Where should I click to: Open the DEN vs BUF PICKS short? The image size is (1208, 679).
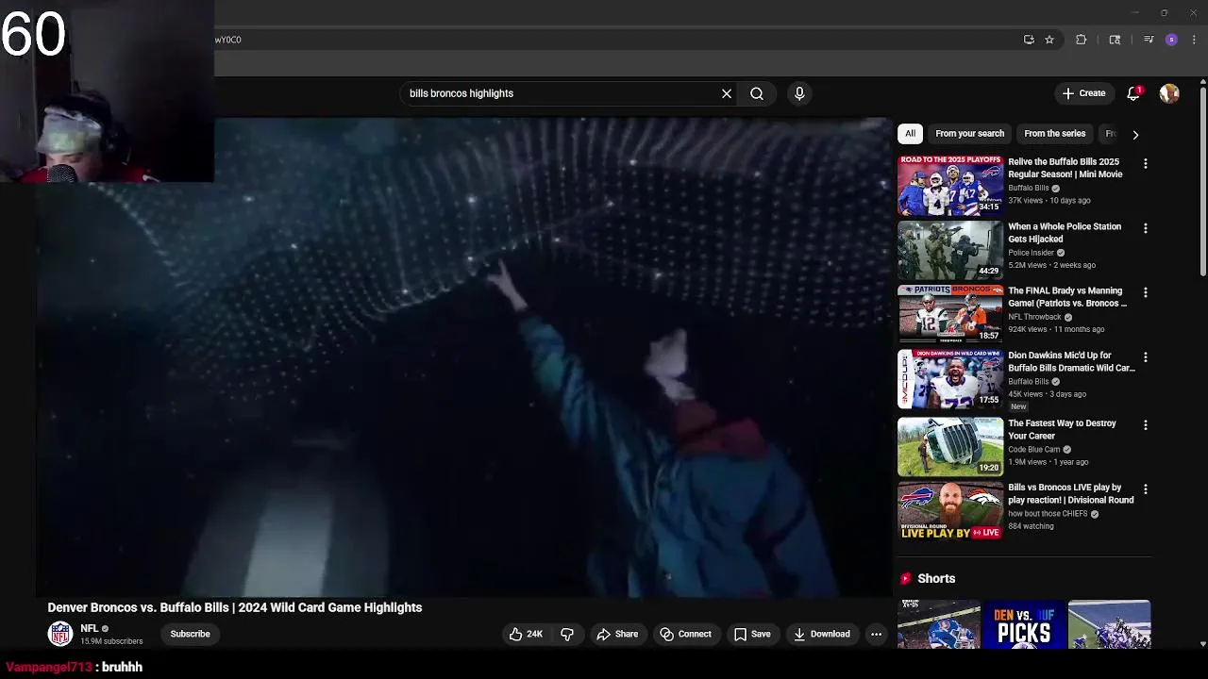[1024, 624]
